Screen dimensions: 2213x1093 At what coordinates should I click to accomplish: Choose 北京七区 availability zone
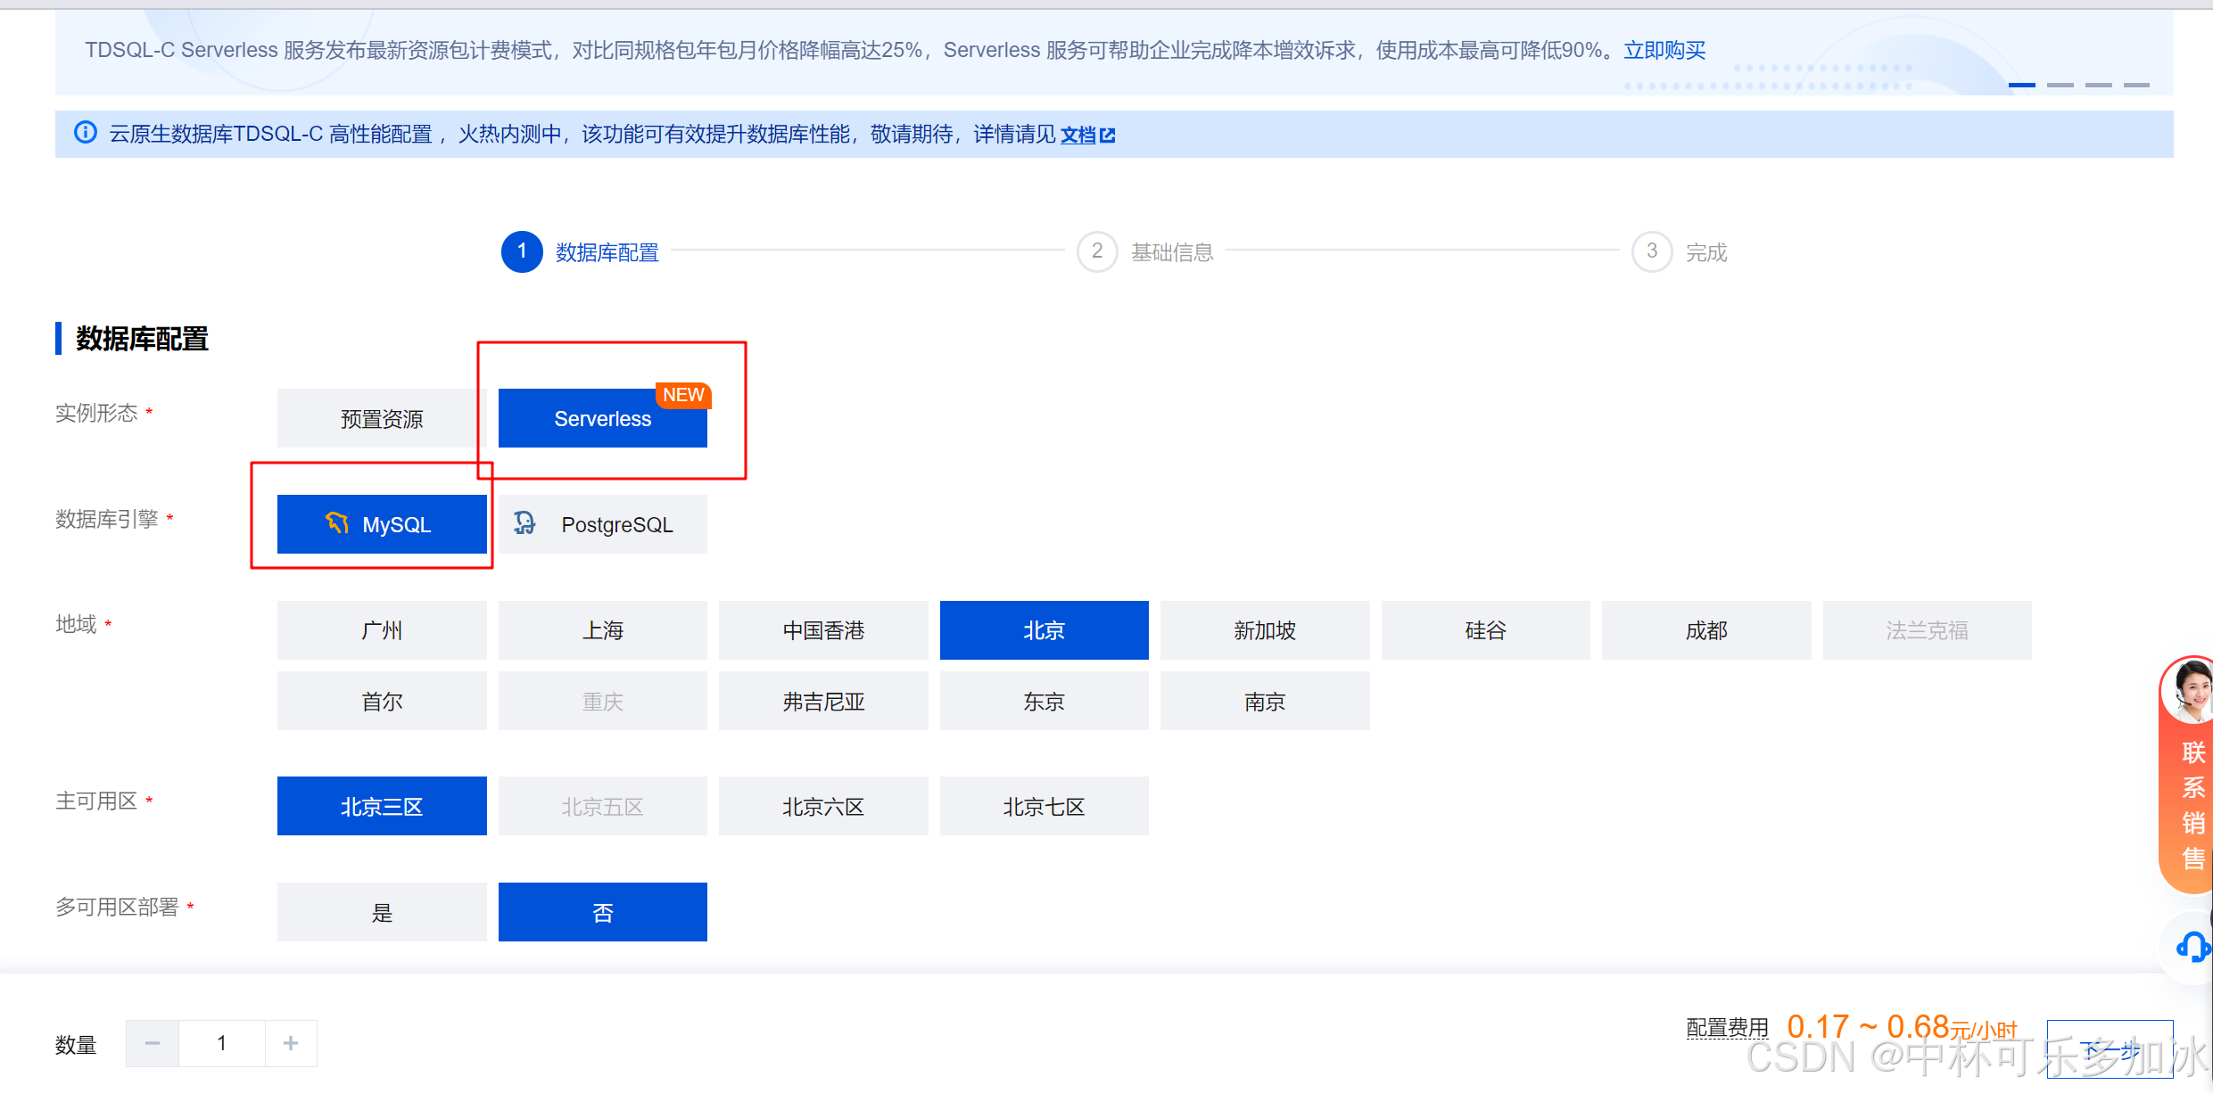pyautogui.click(x=1045, y=806)
